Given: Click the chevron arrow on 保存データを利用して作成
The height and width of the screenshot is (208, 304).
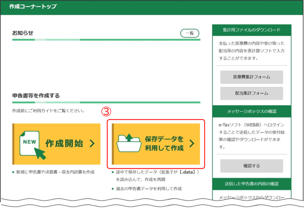Looking at the screenshot, I should [x=192, y=143].
